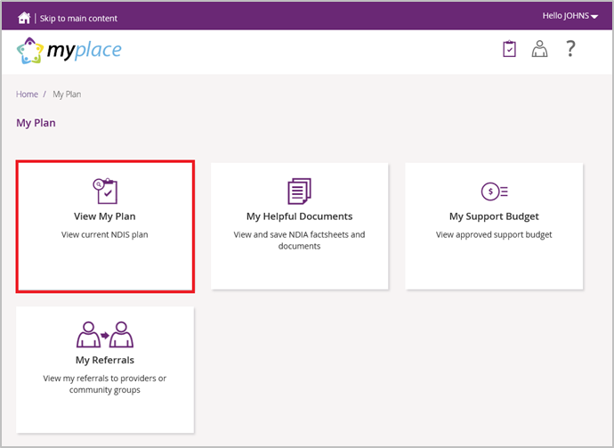
Task: Open the clipboard checklist icon in header
Action: point(509,49)
